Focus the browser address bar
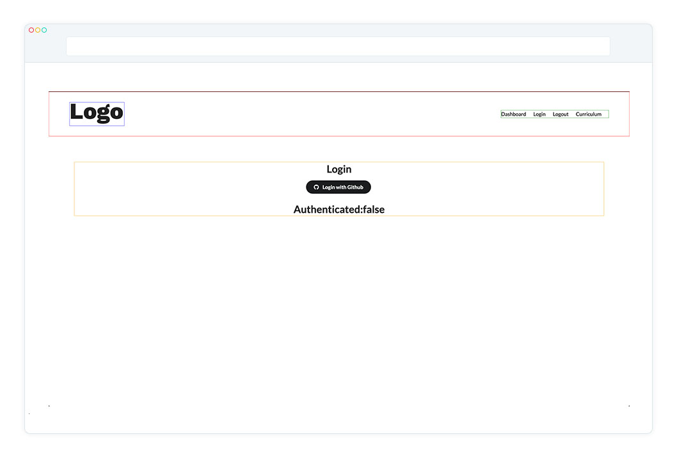 click(338, 46)
